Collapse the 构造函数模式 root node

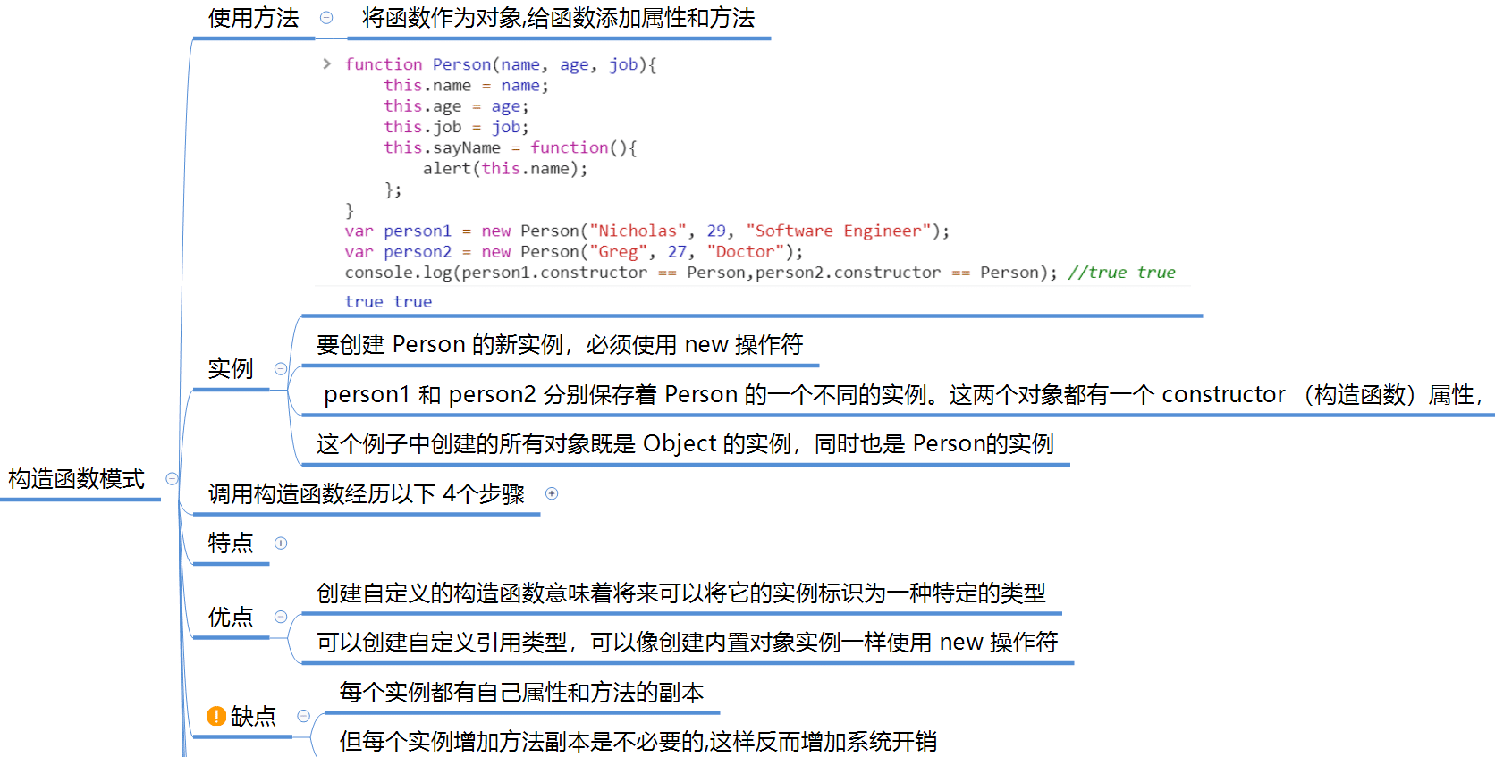coord(173,479)
